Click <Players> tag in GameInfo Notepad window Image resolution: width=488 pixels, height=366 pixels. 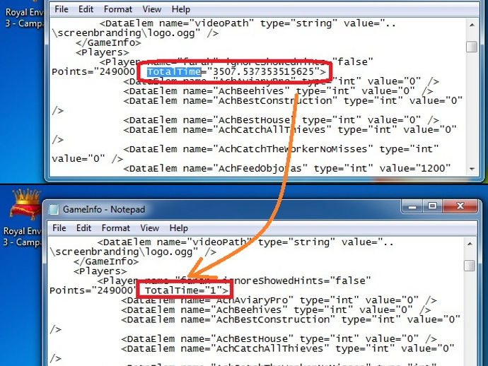point(100,271)
